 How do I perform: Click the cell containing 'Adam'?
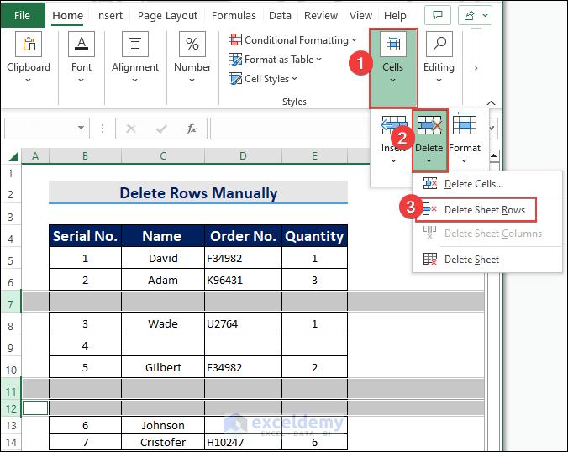pyautogui.click(x=163, y=280)
